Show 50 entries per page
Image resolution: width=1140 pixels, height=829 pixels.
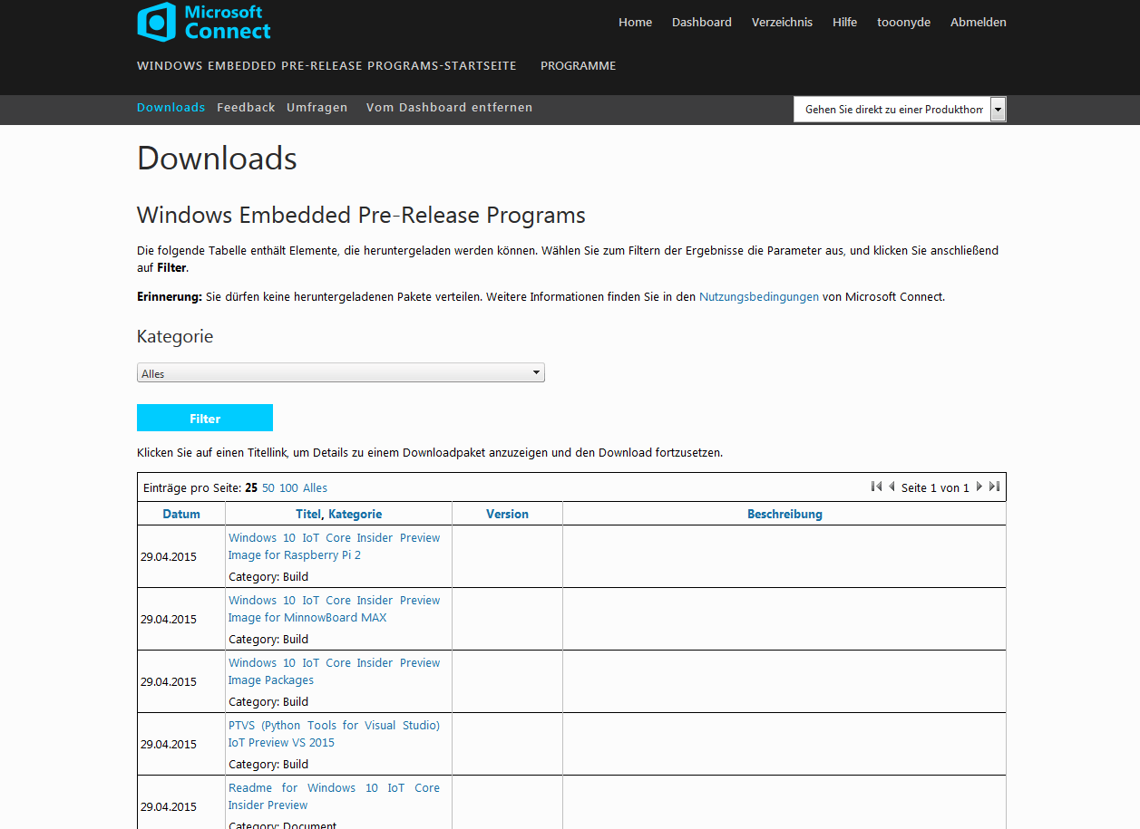coord(268,487)
